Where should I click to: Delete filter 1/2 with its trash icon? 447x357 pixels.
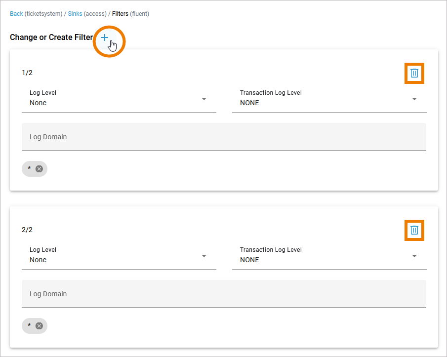pyautogui.click(x=414, y=73)
